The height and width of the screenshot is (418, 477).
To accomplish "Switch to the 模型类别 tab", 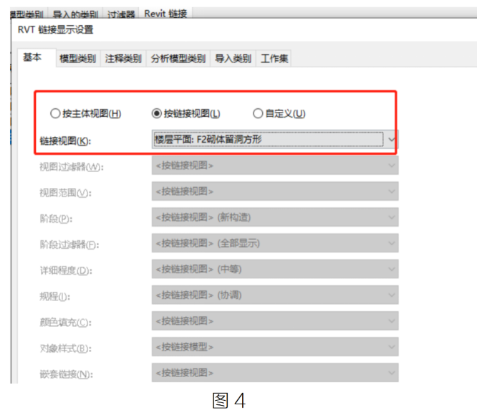I will tap(78, 58).
